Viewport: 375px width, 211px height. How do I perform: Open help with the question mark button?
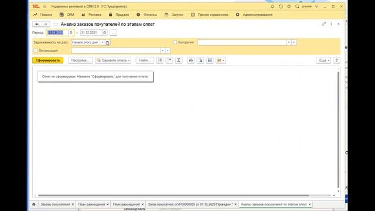pyautogui.click(x=336, y=60)
